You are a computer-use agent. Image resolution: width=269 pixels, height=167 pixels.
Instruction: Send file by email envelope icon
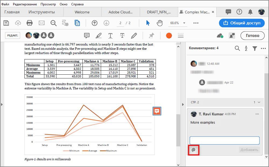pos(41,23)
